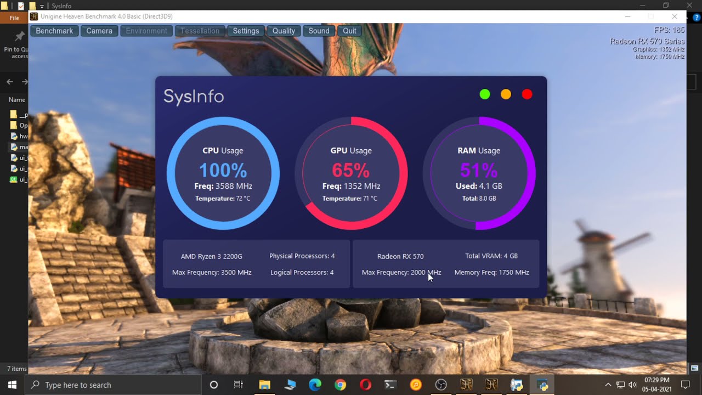Click the Memory Freq: 1750 MHz text
This screenshot has width=702, height=395.
pyautogui.click(x=491, y=273)
